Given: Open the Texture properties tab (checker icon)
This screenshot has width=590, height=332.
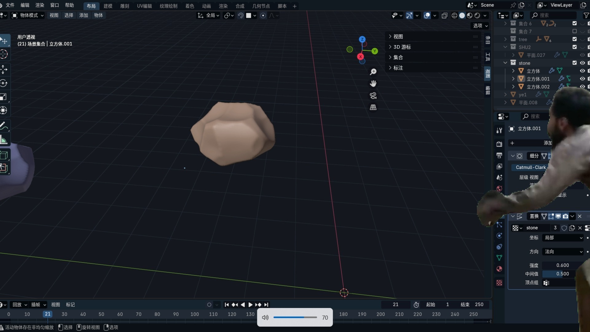Looking at the screenshot, I should point(499,283).
